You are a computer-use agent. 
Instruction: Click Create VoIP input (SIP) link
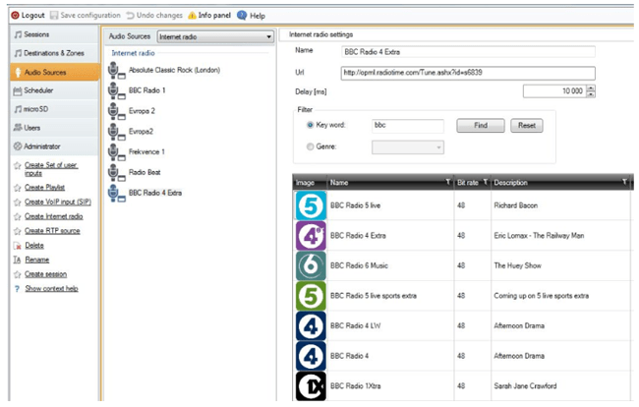click(x=58, y=203)
